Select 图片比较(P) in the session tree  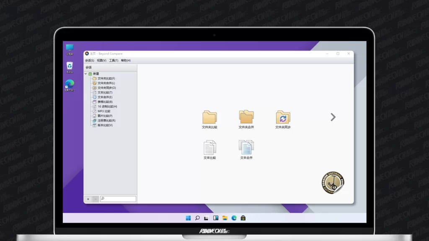point(105,116)
